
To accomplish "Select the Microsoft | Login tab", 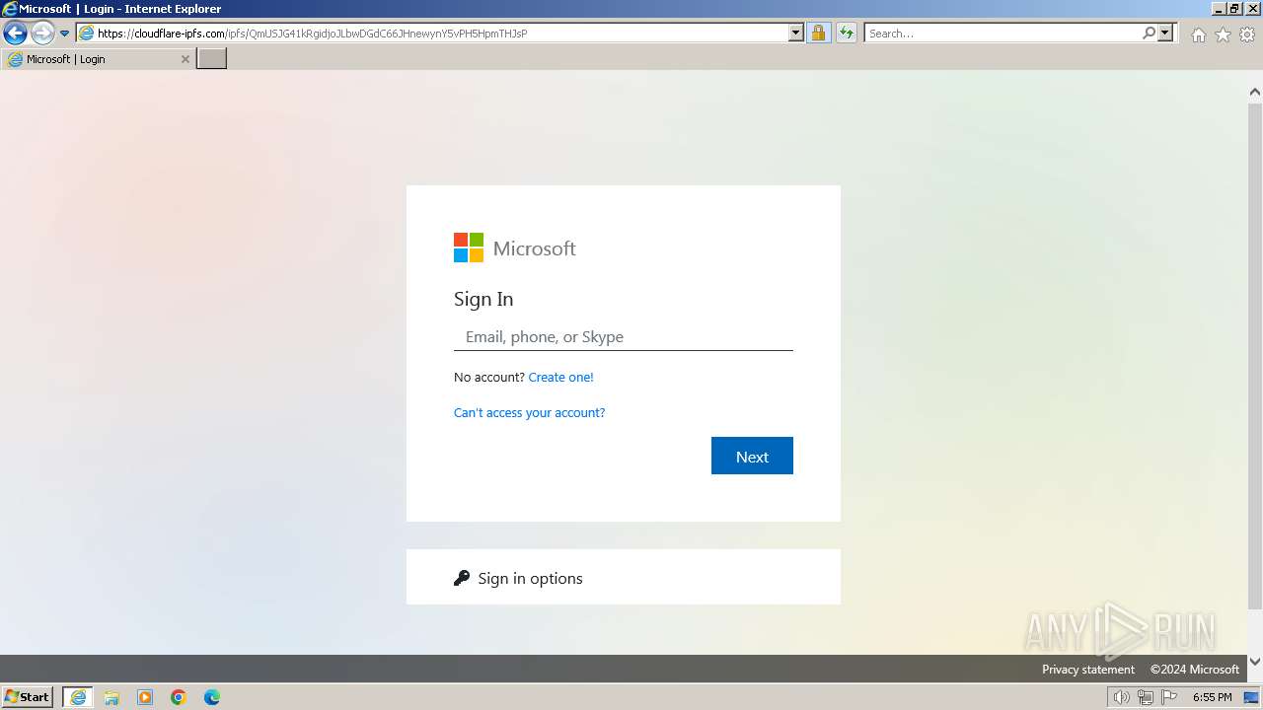I will [98, 59].
